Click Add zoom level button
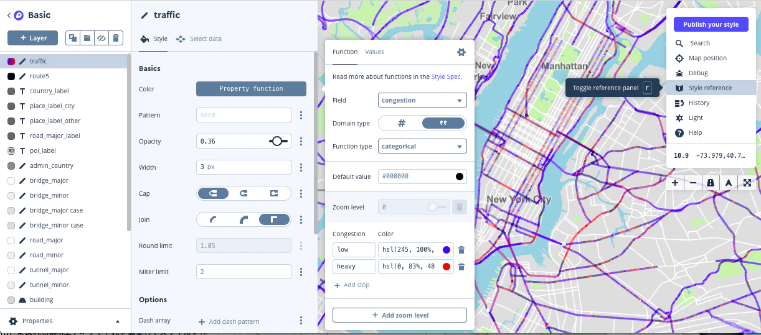The width and height of the screenshot is (761, 335). point(400,315)
